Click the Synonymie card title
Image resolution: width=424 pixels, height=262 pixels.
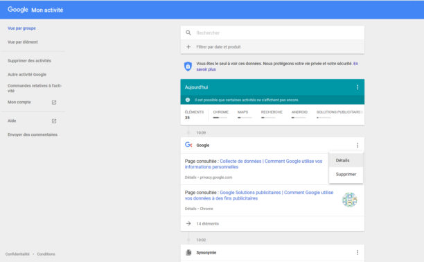click(206, 252)
